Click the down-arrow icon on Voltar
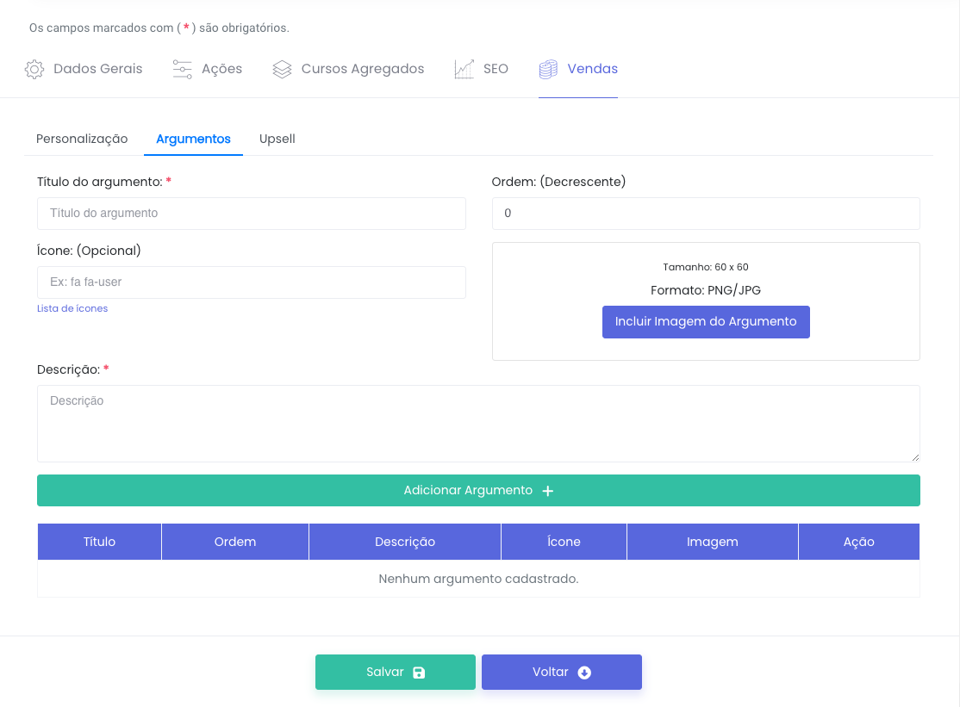This screenshot has width=960, height=707. (x=584, y=673)
